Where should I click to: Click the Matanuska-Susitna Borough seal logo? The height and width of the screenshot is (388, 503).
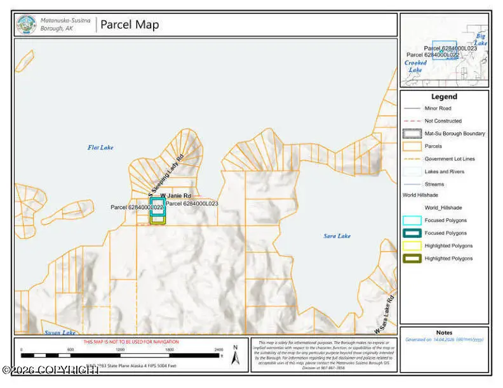pyautogui.click(x=27, y=25)
